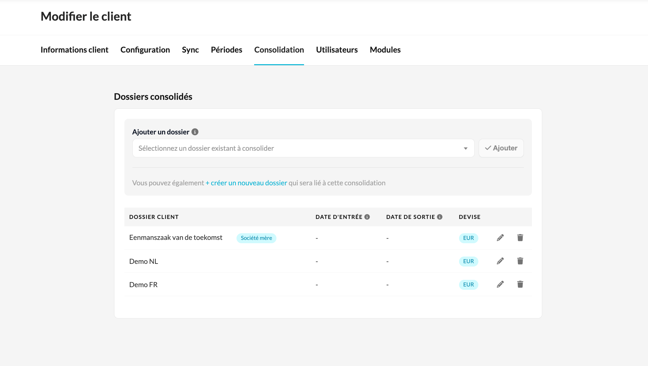Switch to the Informations client tab

(75, 50)
